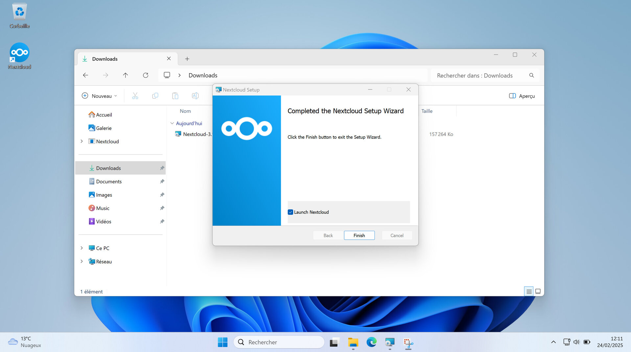Expand the Ce PC tree item
This screenshot has height=352, width=631.
click(x=82, y=248)
